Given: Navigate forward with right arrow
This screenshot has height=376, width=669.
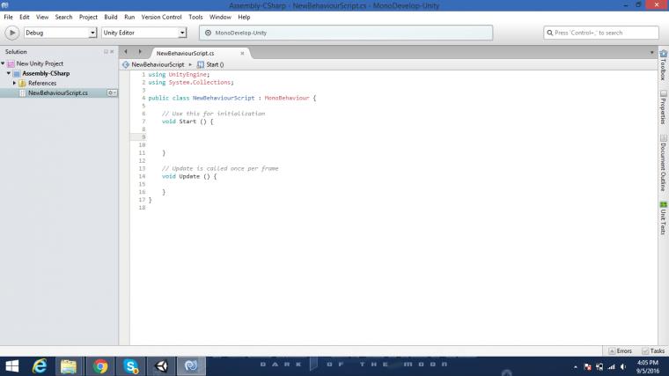Looking at the screenshot, I should pos(139,52).
